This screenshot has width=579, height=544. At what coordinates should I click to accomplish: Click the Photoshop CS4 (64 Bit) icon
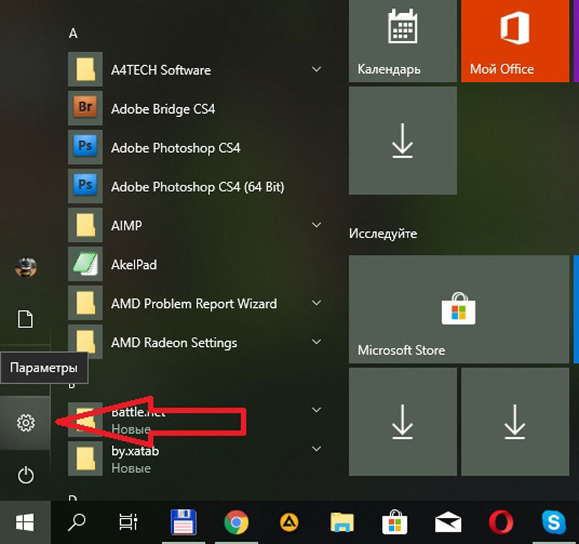coord(85,186)
